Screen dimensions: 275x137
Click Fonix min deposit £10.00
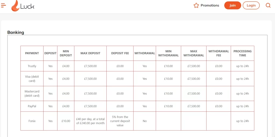point(66,121)
